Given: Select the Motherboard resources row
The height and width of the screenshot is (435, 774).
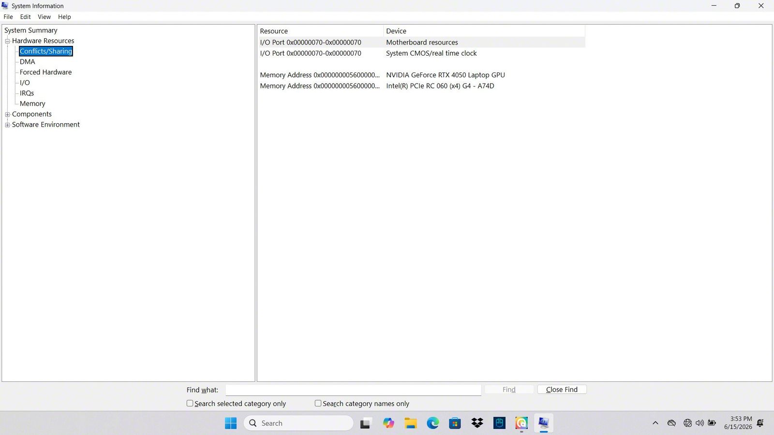Looking at the screenshot, I should (x=422, y=43).
